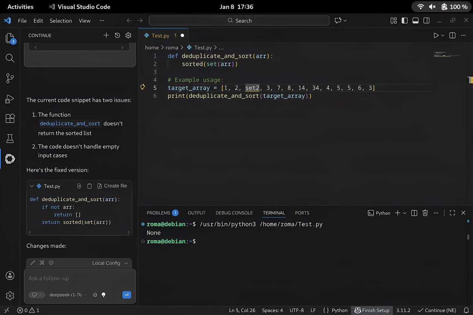Screen dimensions: 473x315
Task: Open the Customize Layout control
Action: click(394, 21)
